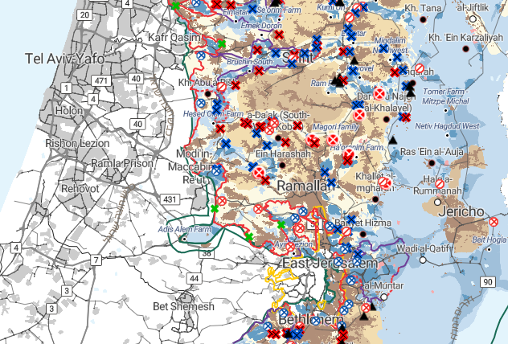Click the black dot below Khallet al-mgharah
This screenshot has width=508, height=344.
click(x=375, y=199)
